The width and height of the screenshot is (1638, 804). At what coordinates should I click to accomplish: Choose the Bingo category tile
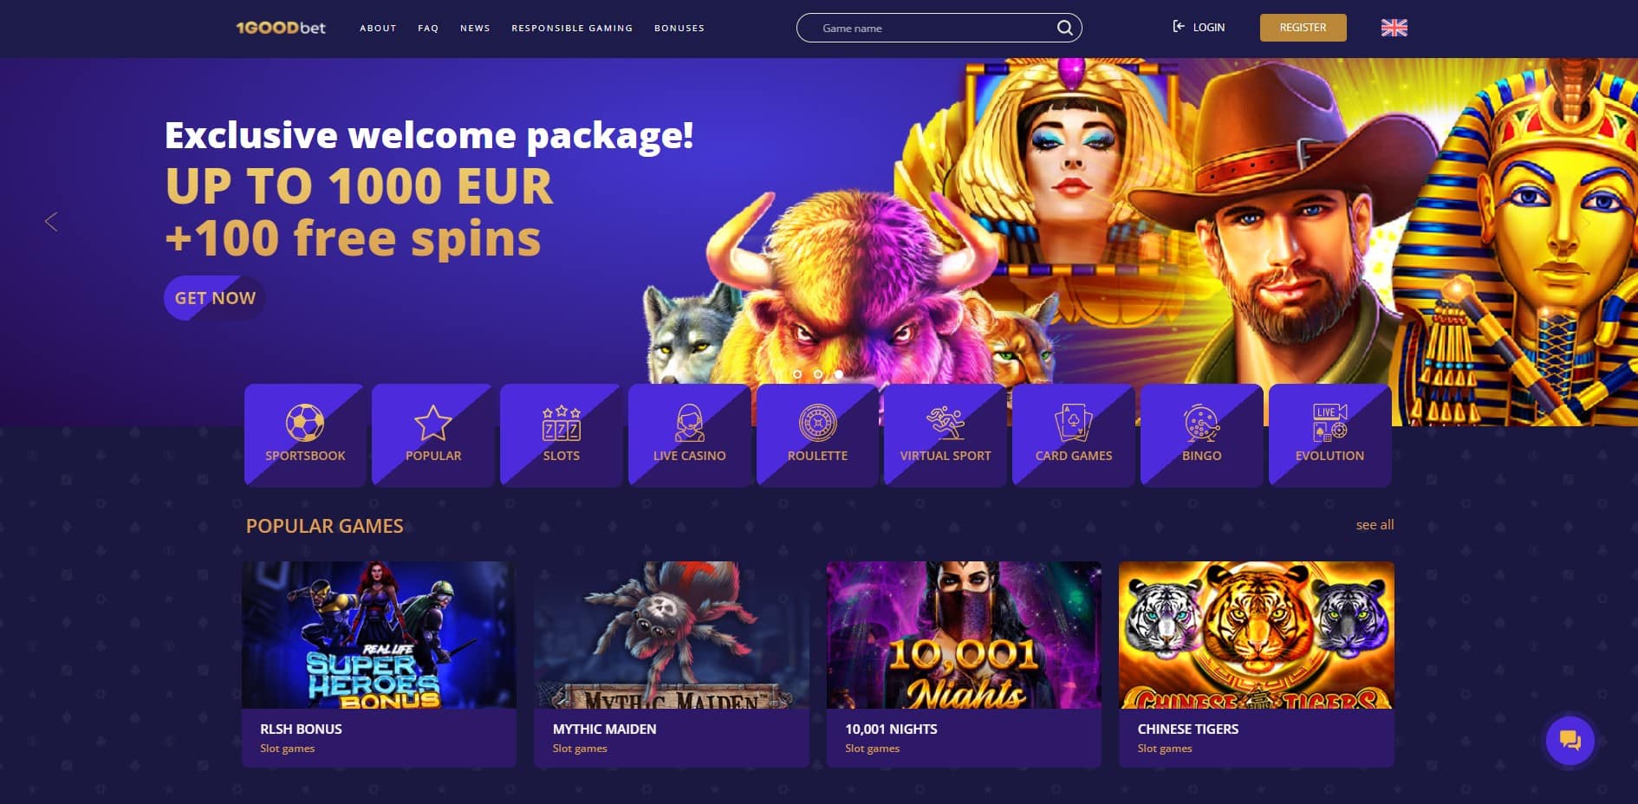point(1202,435)
